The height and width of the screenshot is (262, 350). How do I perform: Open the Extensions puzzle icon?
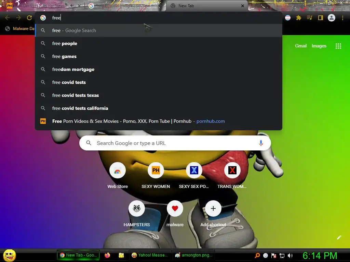299,18
